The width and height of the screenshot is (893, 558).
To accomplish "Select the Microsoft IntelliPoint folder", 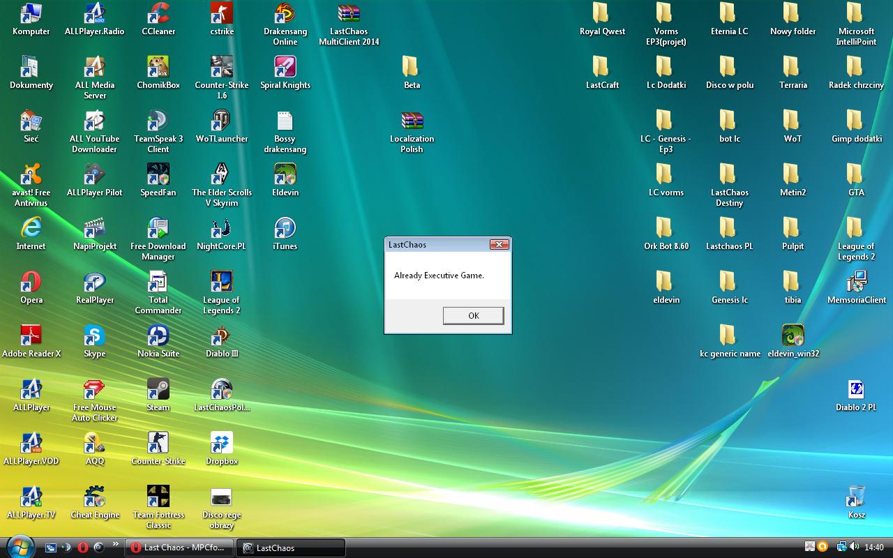I will pyautogui.click(x=856, y=24).
